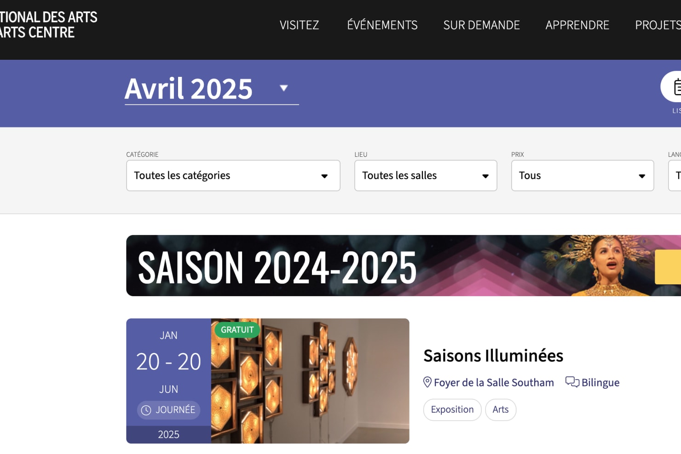
Task: Open the PROJETS menu
Action: click(x=658, y=25)
